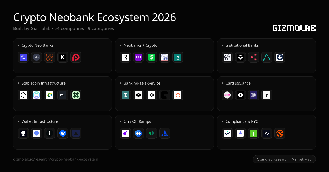Viewport: 329px width, 172px height.
Task: Select the green Cash App dollar logo
Action: [152, 57]
